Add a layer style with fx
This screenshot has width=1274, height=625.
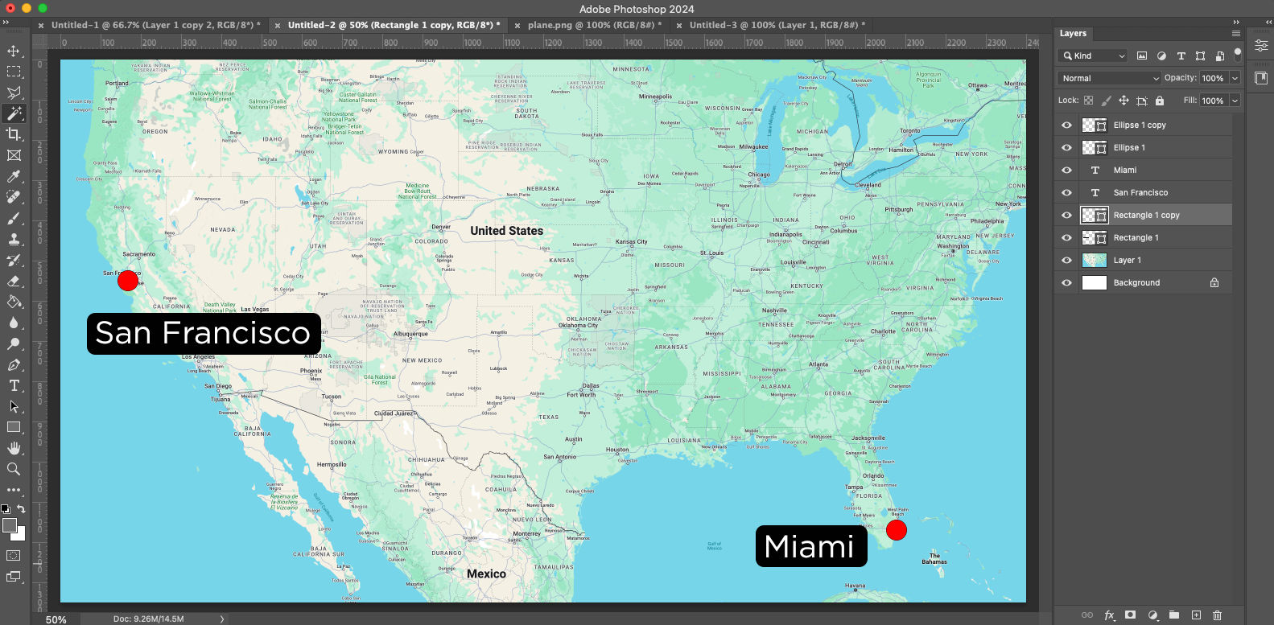[x=1109, y=615]
